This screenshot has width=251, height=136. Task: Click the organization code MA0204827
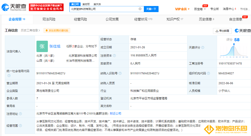tap(226, 73)
